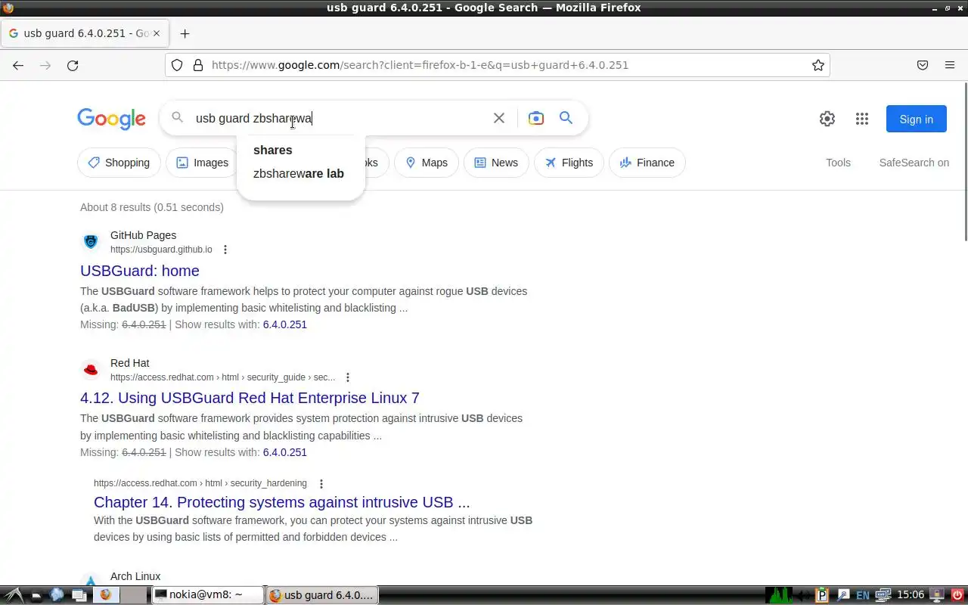Show results with 6.4.0.251 under GitHub result
The height and width of the screenshot is (605, 968).
click(x=284, y=324)
